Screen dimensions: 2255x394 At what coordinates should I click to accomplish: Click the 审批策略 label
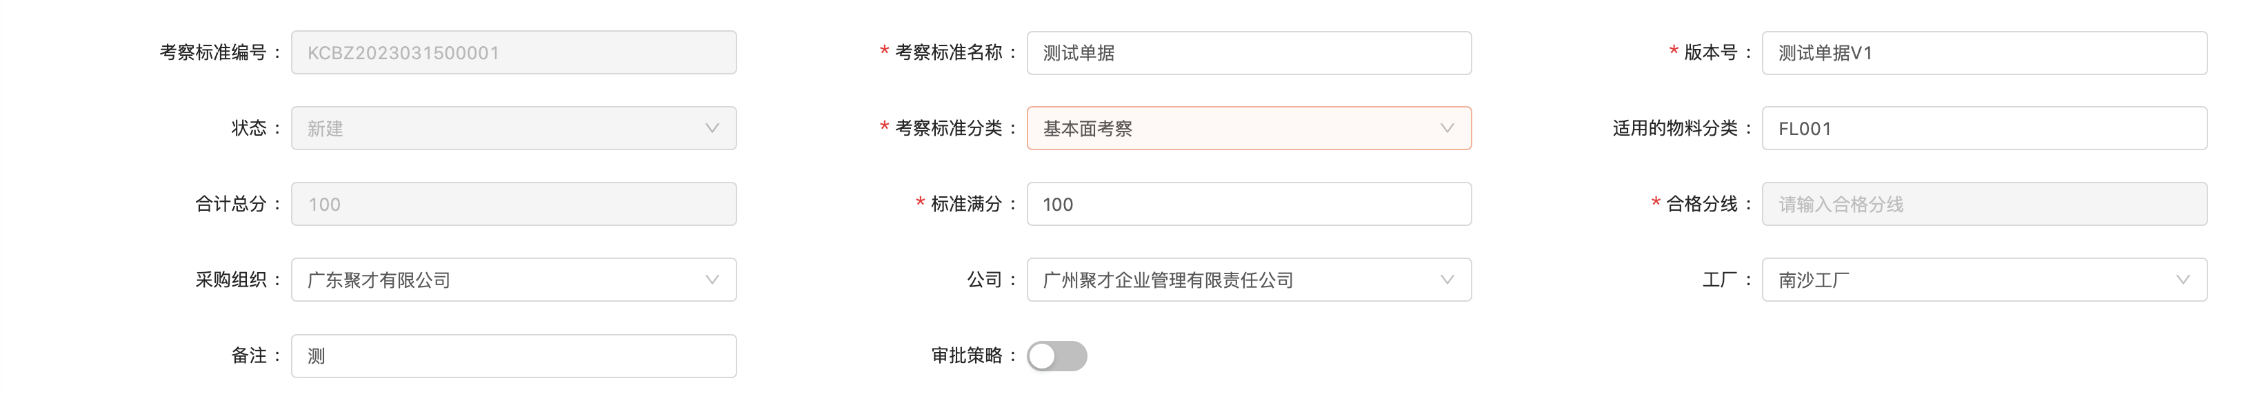click(966, 355)
